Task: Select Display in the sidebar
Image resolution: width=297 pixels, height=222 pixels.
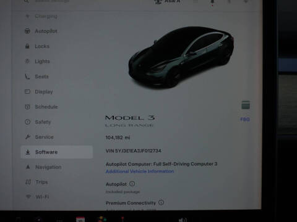Action: pos(39,92)
